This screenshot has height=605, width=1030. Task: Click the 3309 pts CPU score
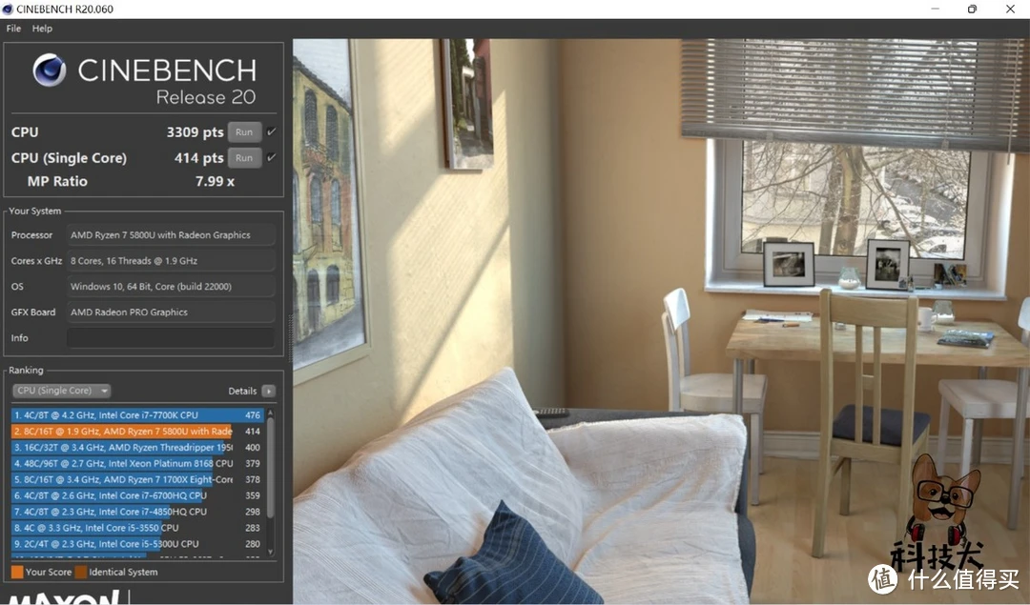tap(196, 131)
